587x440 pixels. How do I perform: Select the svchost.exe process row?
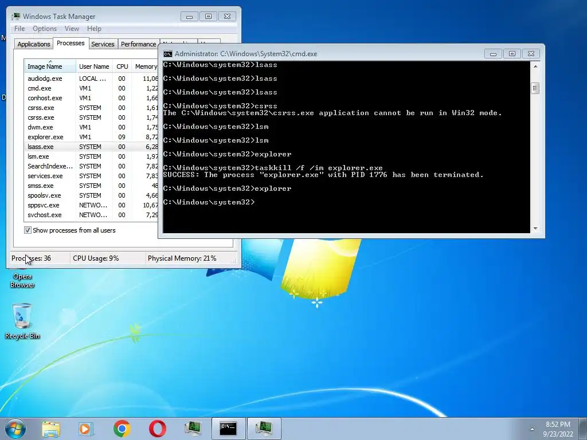click(x=91, y=215)
